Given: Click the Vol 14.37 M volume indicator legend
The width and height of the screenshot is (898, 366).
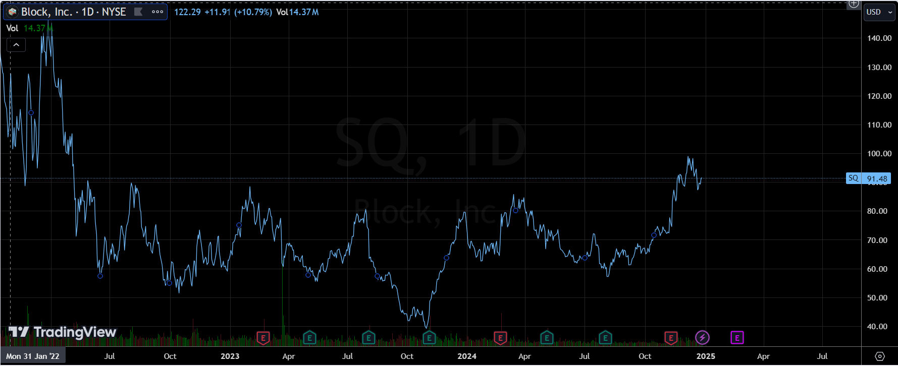Looking at the screenshot, I should [x=29, y=28].
